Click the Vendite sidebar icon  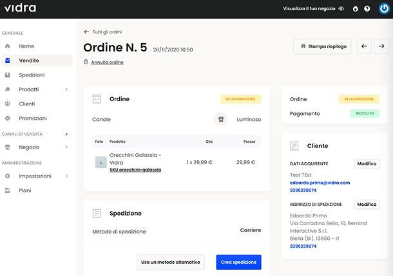[x=8, y=60]
